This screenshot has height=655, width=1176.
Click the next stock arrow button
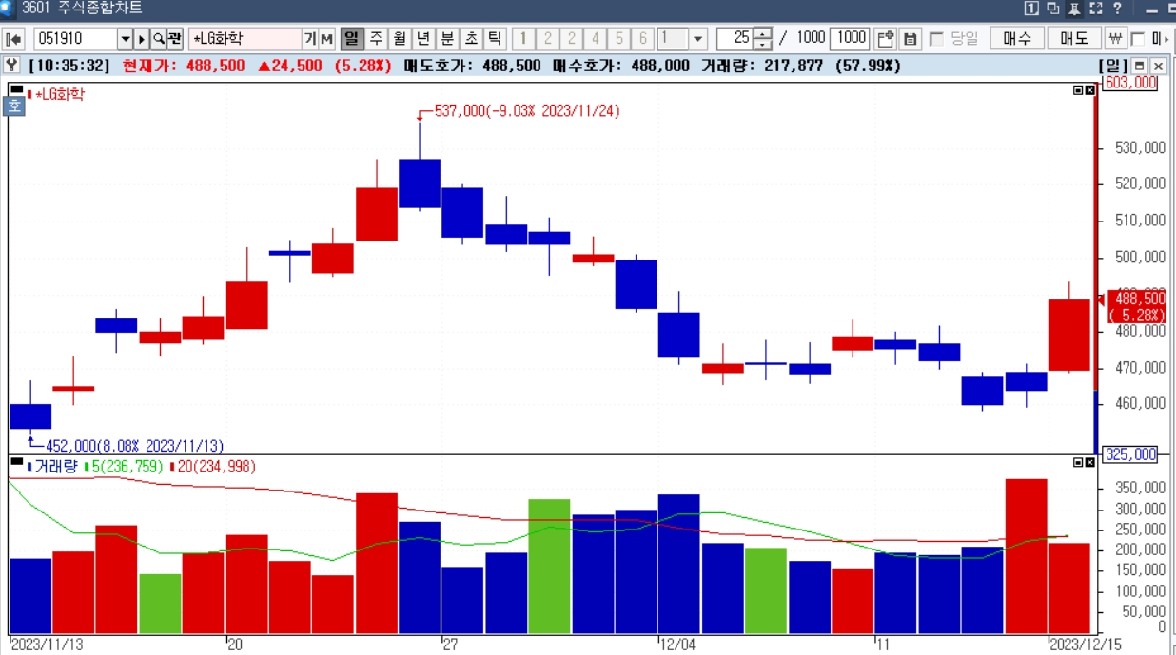142,39
